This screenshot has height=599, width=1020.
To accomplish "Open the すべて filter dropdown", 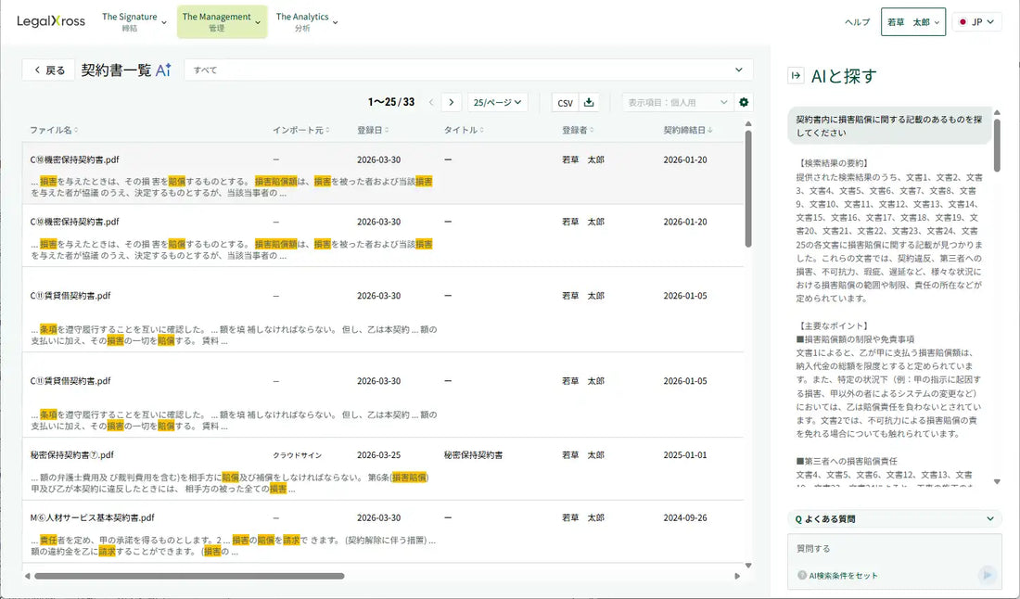I will click(x=739, y=69).
